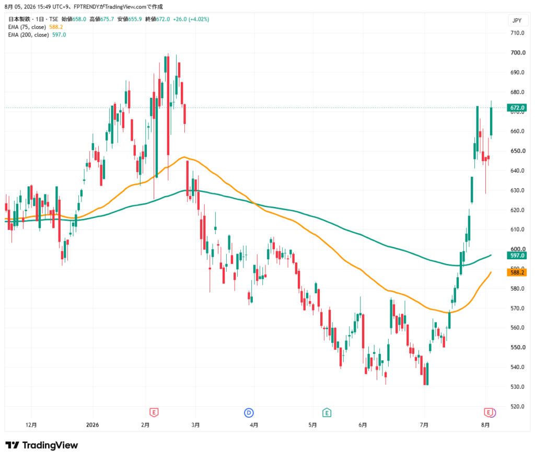Click the 5月 date axis label
The image size is (535, 459).
pyautogui.click(x=312, y=425)
